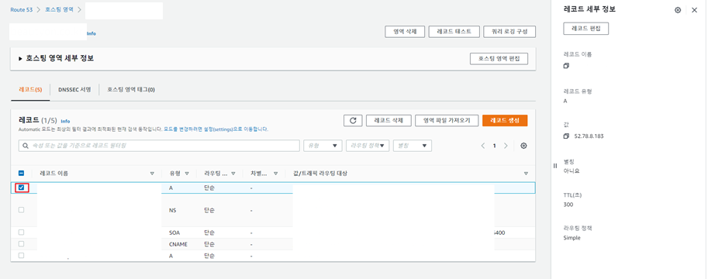The width and height of the screenshot is (708, 279).
Task: Open the Info link beside 레코드 (1/5)
Action: click(65, 121)
